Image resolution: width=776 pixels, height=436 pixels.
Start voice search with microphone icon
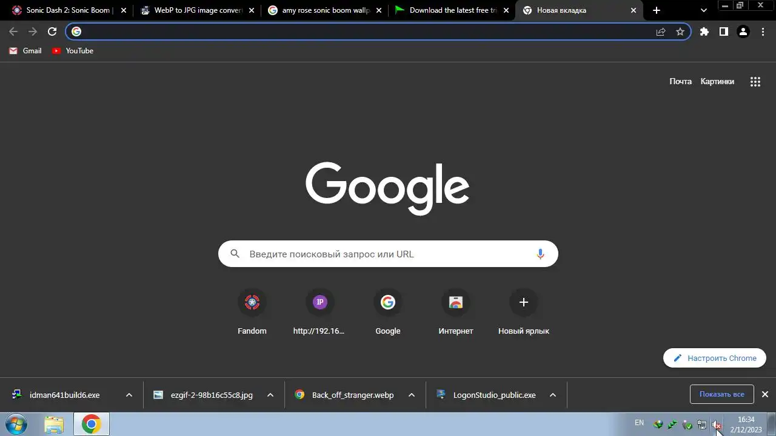click(x=540, y=254)
